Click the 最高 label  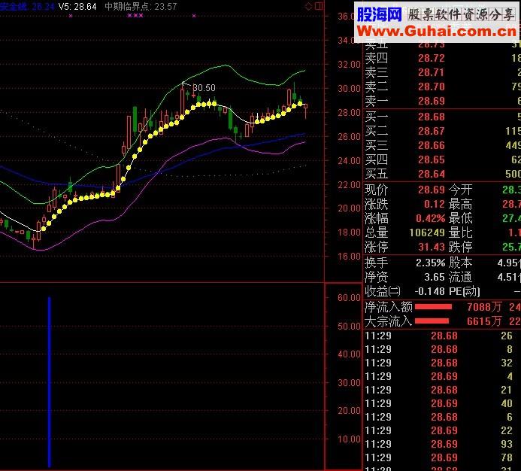[x=461, y=204]
